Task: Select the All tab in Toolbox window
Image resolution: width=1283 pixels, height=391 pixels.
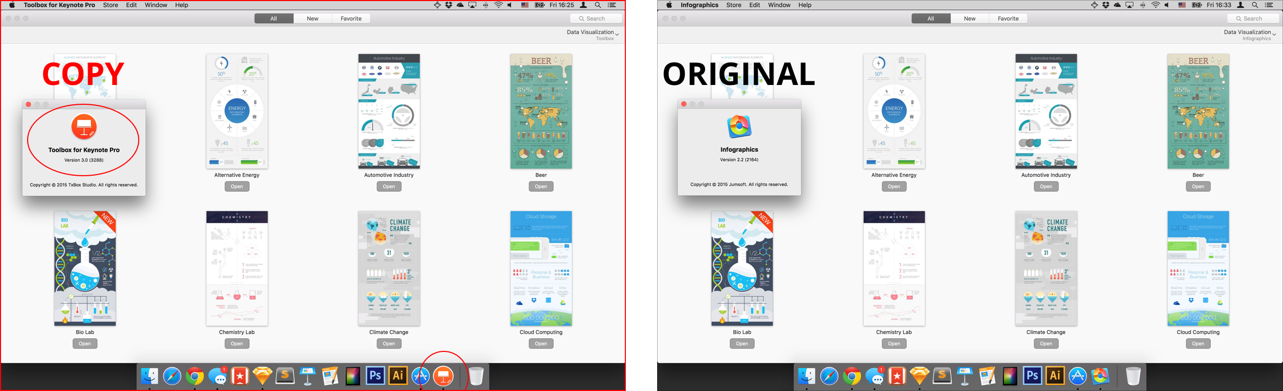Action: [x=274, y=18]
